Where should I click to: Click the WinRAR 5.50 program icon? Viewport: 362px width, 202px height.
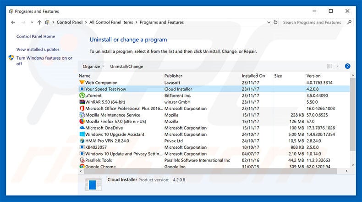click(82, 102)
